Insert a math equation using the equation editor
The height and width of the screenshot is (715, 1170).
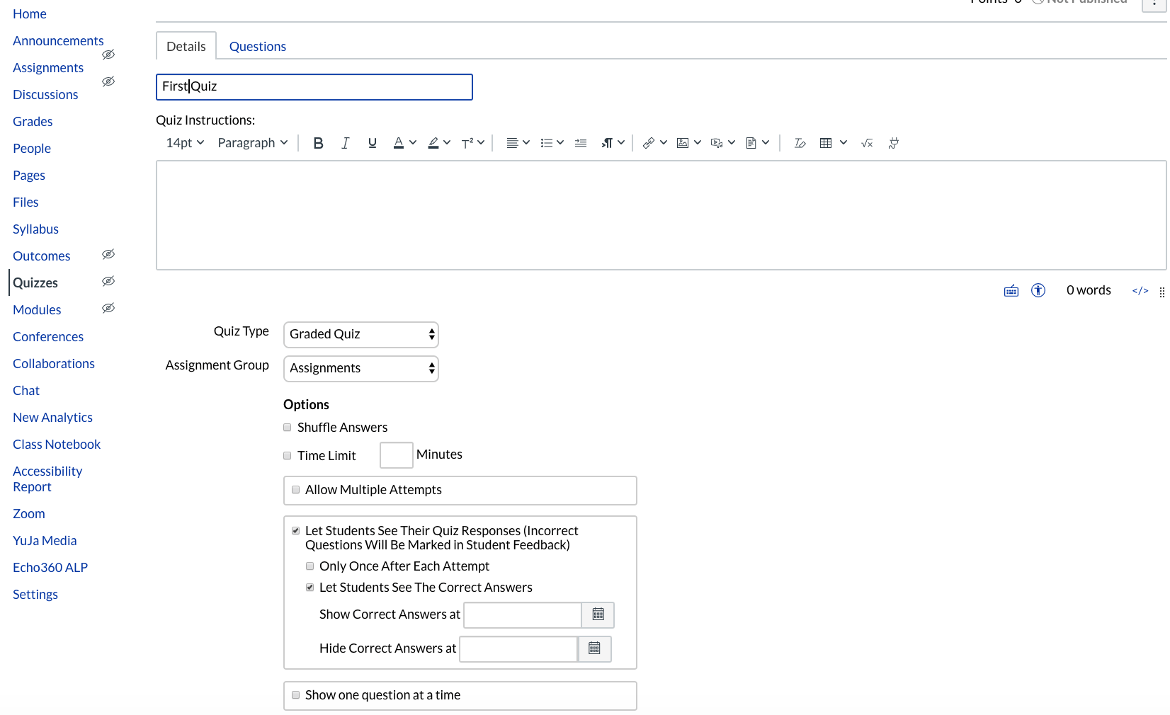865,143
